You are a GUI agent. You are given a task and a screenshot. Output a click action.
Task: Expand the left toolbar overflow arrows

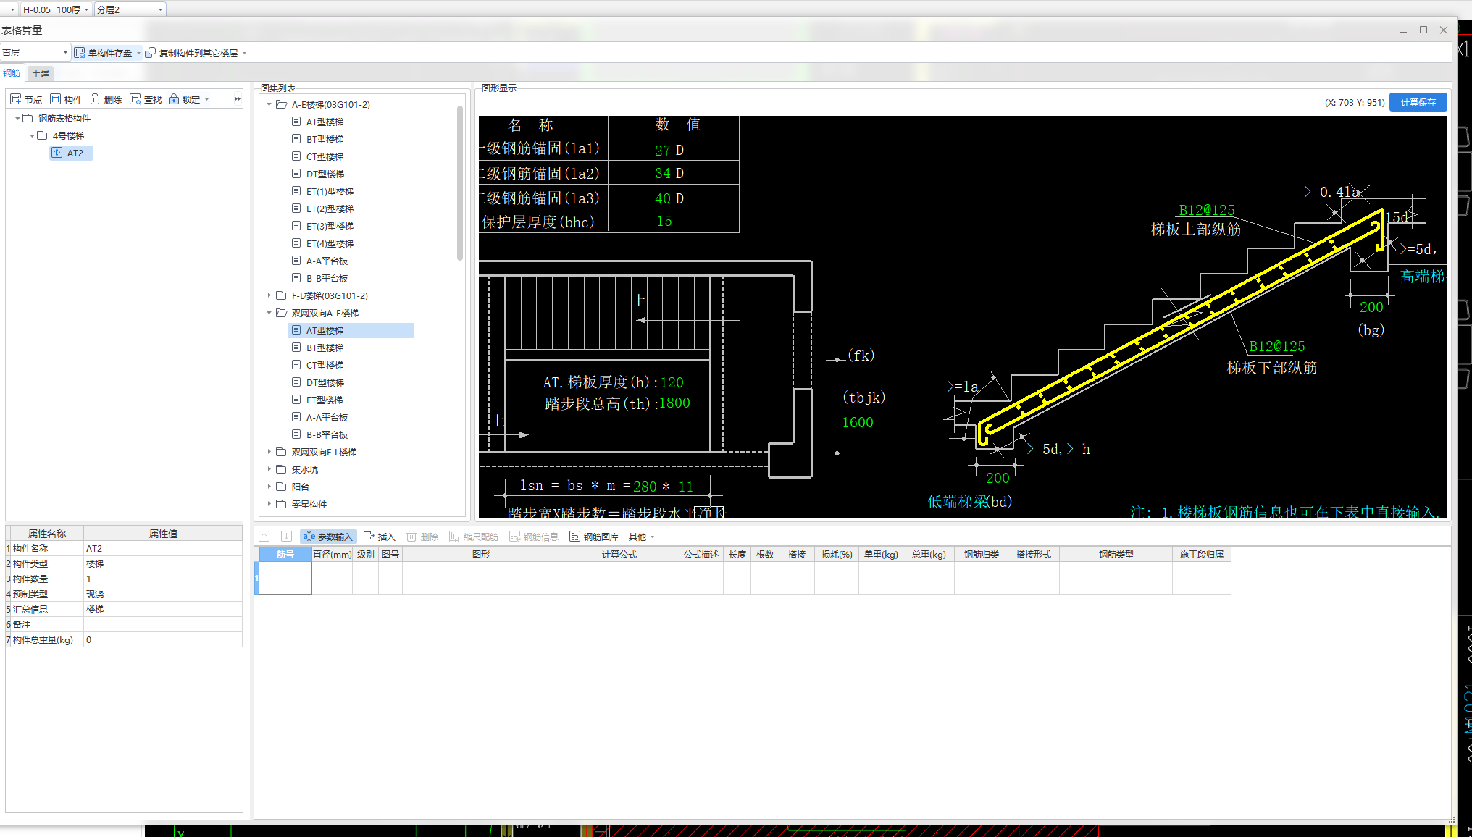[238, 99]
